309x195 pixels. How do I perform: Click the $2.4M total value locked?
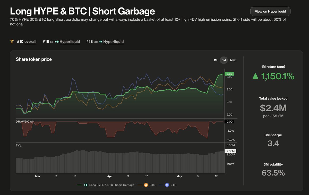[273, 108]
